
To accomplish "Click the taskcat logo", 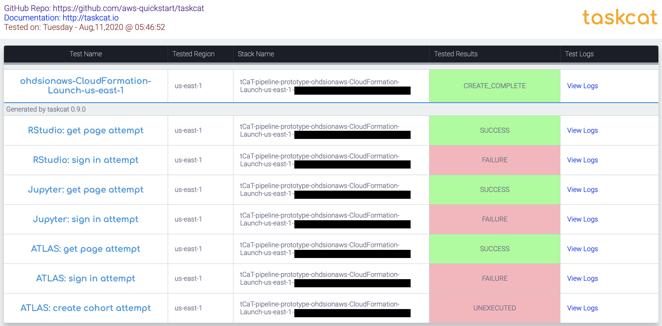I will click(x=620, y=18).
